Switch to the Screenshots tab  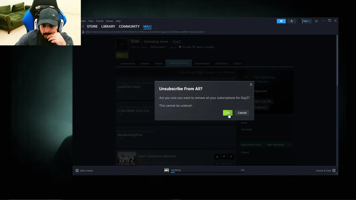pos(128,64)
